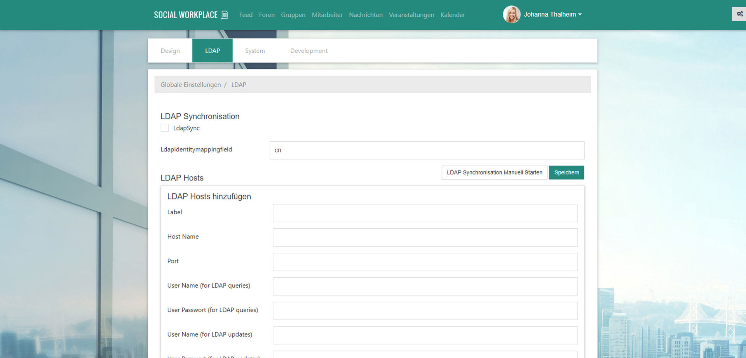Navigate to Foren in top menu

(267, 15)
